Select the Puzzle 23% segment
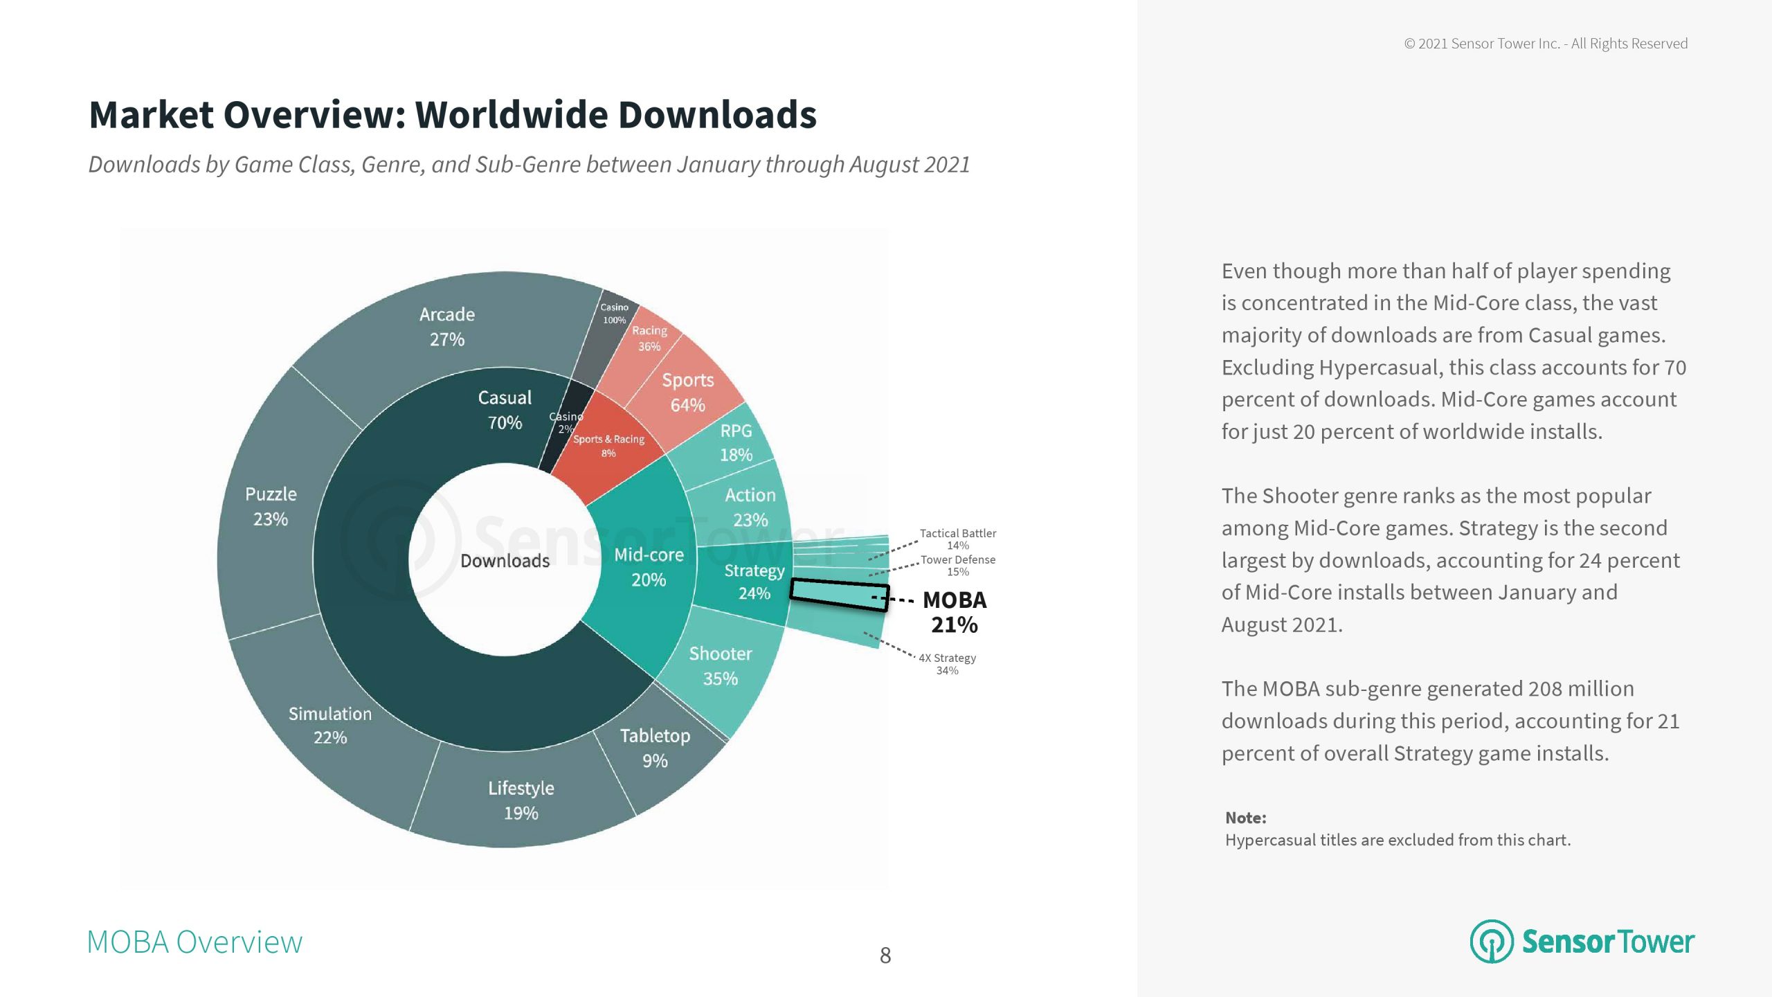Screen dimensions: 1772x997 pyautogui.click(x=271, y=507)
